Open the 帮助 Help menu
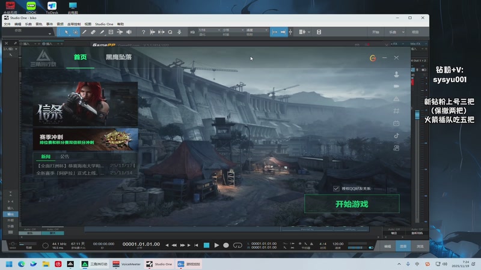Screen dimensions: 481x270 point(121,24)
